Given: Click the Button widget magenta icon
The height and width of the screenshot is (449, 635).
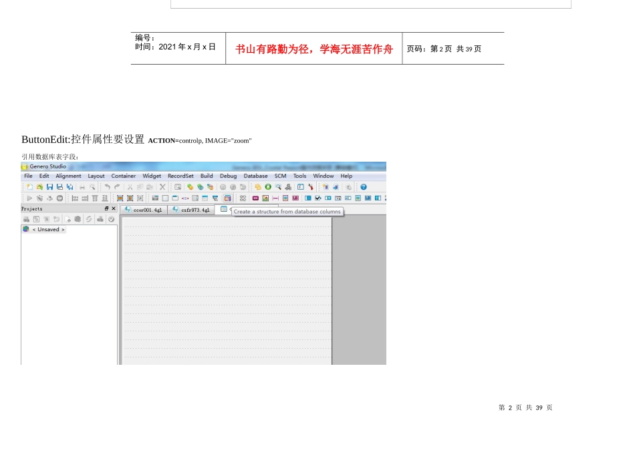Looking at the screenshot, I should coord(255,198).
